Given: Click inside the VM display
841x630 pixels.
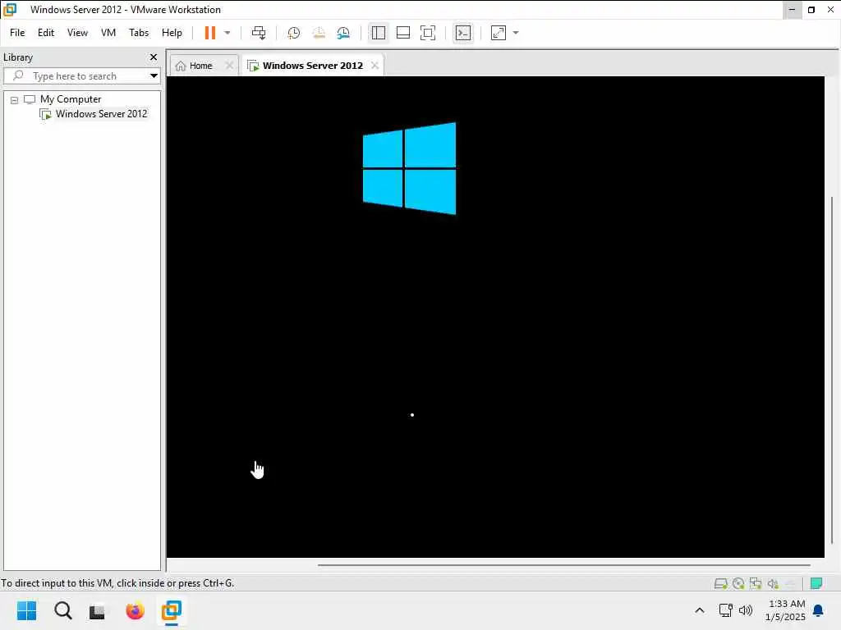Looking at the screenshot, I should coord(495,317).
